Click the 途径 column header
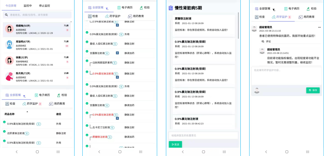Image resolution: width=324 pixels, height=156 pixels. click(x=59, y=114)
